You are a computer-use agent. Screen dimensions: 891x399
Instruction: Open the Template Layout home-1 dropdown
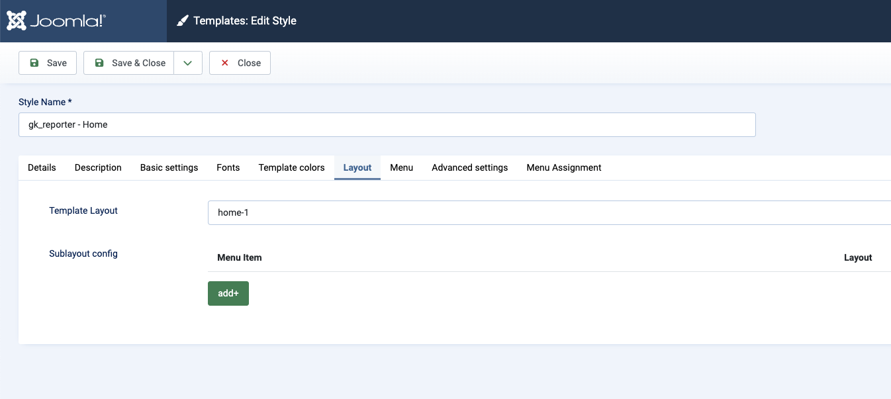(x=549, y=213)
